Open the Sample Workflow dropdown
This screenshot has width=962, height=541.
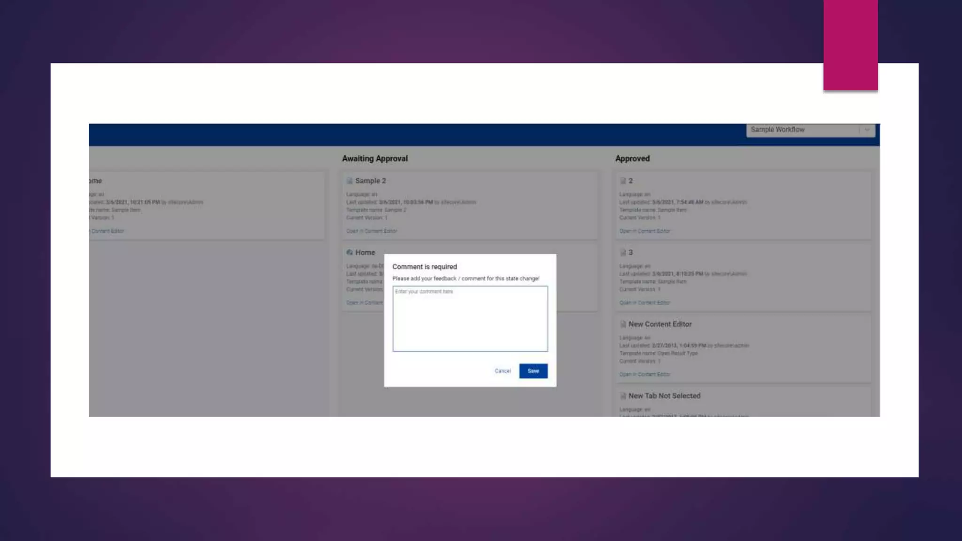point(803,130)
